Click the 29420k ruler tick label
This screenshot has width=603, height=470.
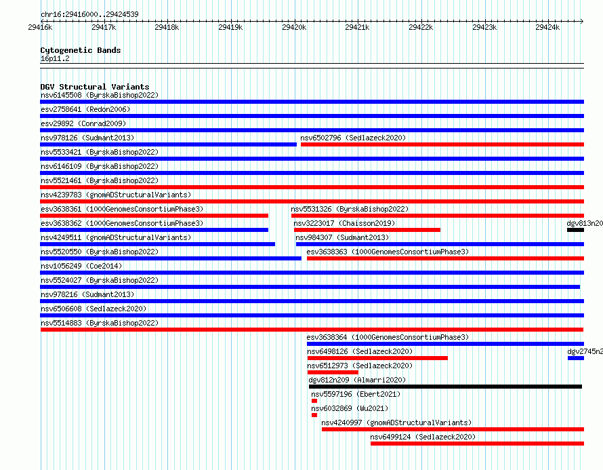[294, 27]
